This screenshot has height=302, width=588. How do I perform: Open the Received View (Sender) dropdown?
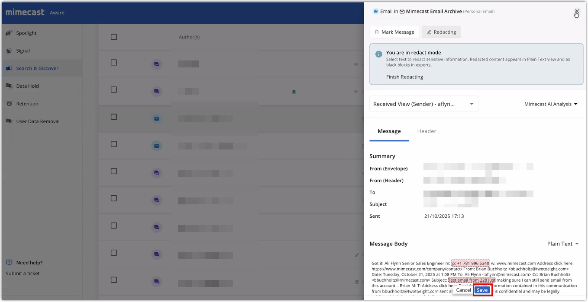(424, 104)
